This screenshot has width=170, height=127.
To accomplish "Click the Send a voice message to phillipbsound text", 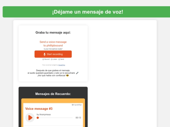I will (x=53, y=44).
